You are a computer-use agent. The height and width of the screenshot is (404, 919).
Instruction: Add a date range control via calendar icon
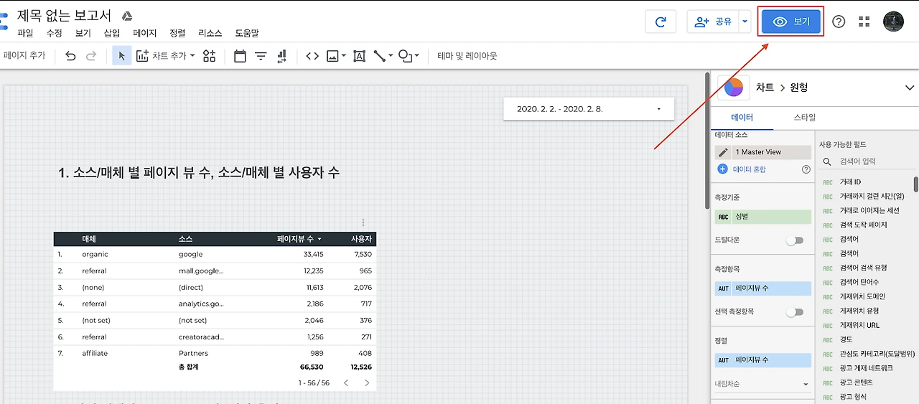[x=240, y=56]
